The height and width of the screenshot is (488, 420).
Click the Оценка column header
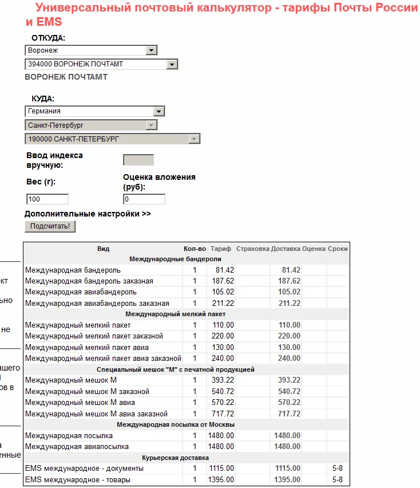click(314, 249)
